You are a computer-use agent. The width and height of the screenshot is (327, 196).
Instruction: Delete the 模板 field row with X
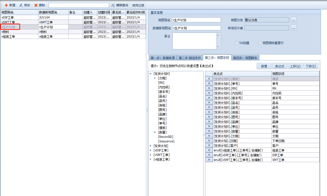pos(209,79)
